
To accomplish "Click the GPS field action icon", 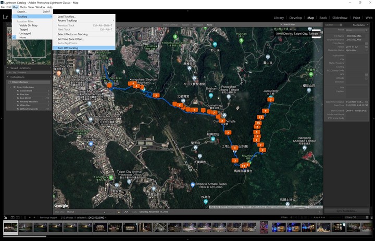I will pos(366,75).
